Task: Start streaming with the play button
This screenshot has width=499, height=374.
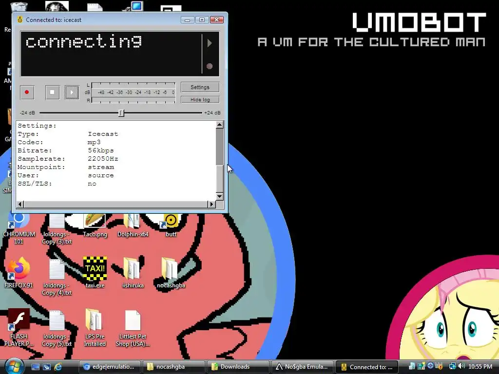Action: (x=72, y=92)
